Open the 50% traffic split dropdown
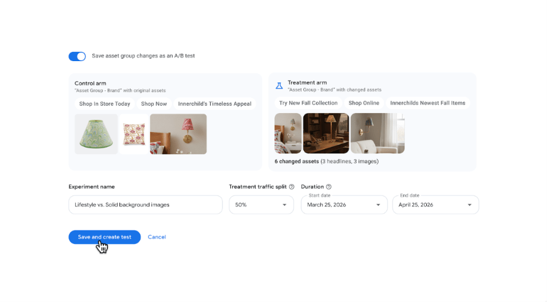Screen dimensions: 547x302 pos(262,205)
